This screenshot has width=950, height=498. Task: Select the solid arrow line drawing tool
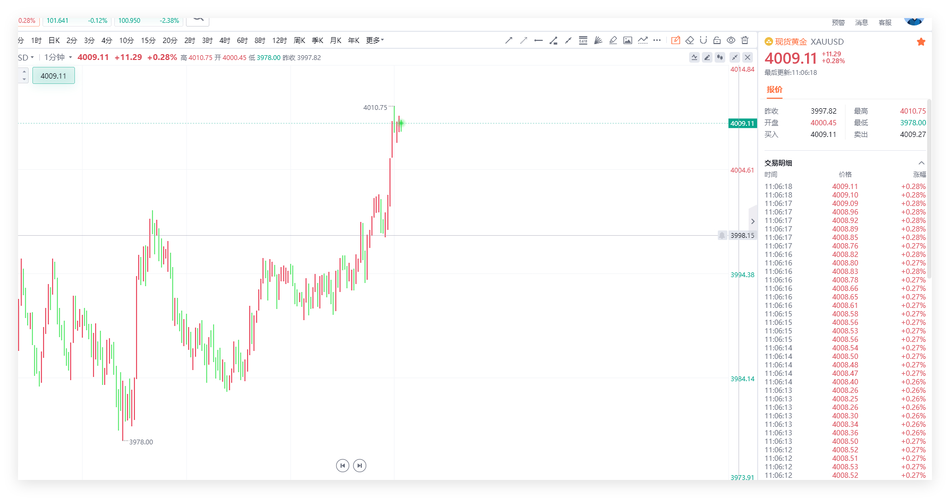(508, 40)
